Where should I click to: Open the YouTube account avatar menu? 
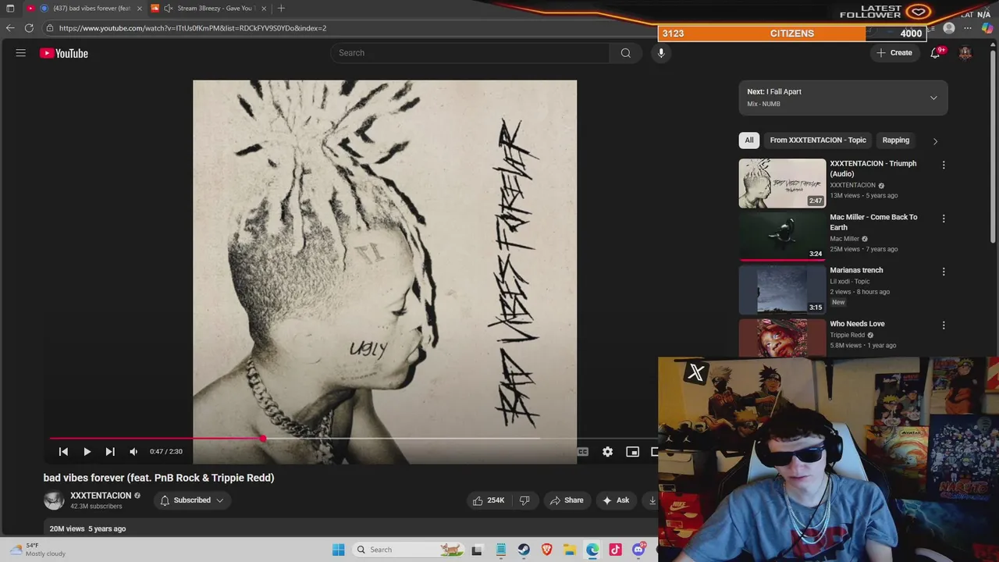965,53
